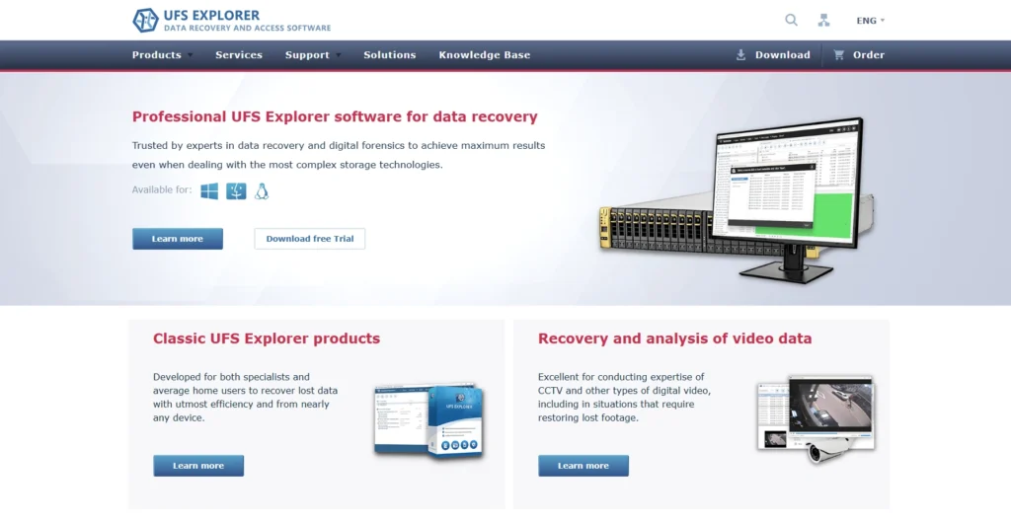The width and height of the screenshot is (1011, 524).
Task: Click the Download link in navbar
Action: tap(783, 55)
